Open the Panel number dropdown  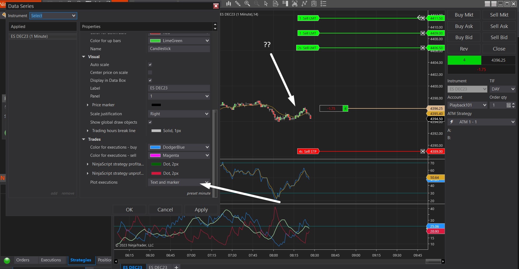point(179,96)
